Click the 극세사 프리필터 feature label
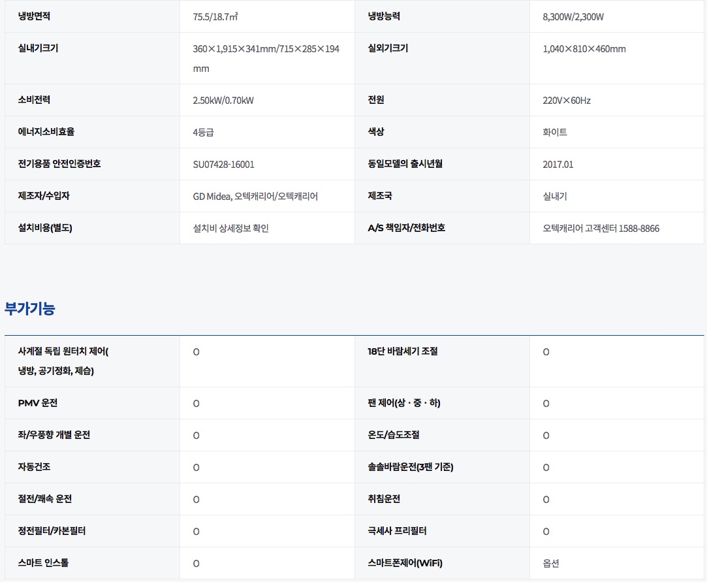Viewport: 707px width, 582px height. 397,531
